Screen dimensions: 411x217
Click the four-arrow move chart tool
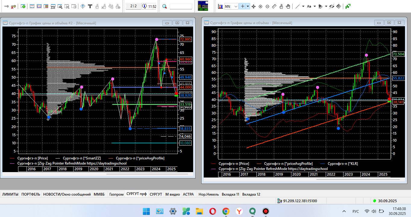point(253,6)
